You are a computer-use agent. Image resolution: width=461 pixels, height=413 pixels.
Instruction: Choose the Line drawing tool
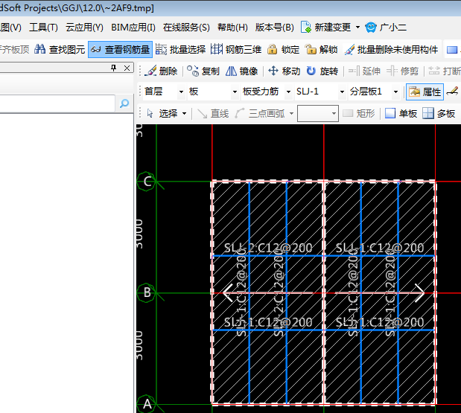point(213,113)
